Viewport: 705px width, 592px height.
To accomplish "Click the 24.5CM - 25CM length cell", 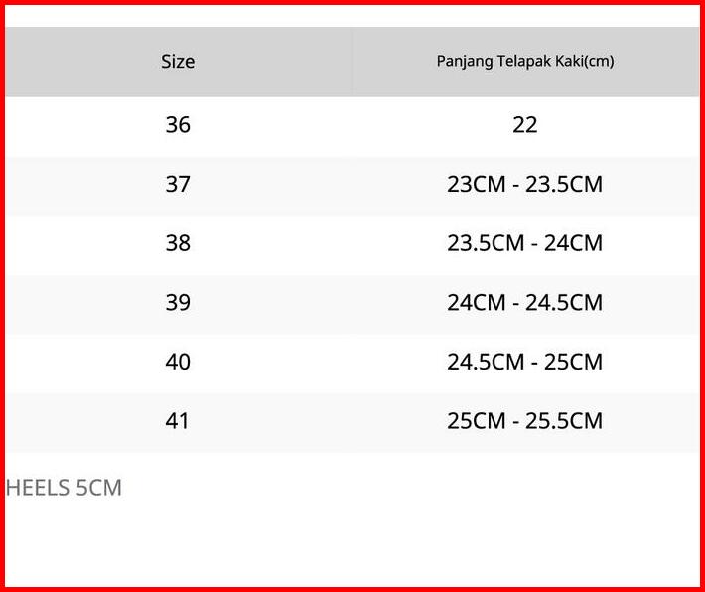I will pyautogui.click(x=525, y=362).
